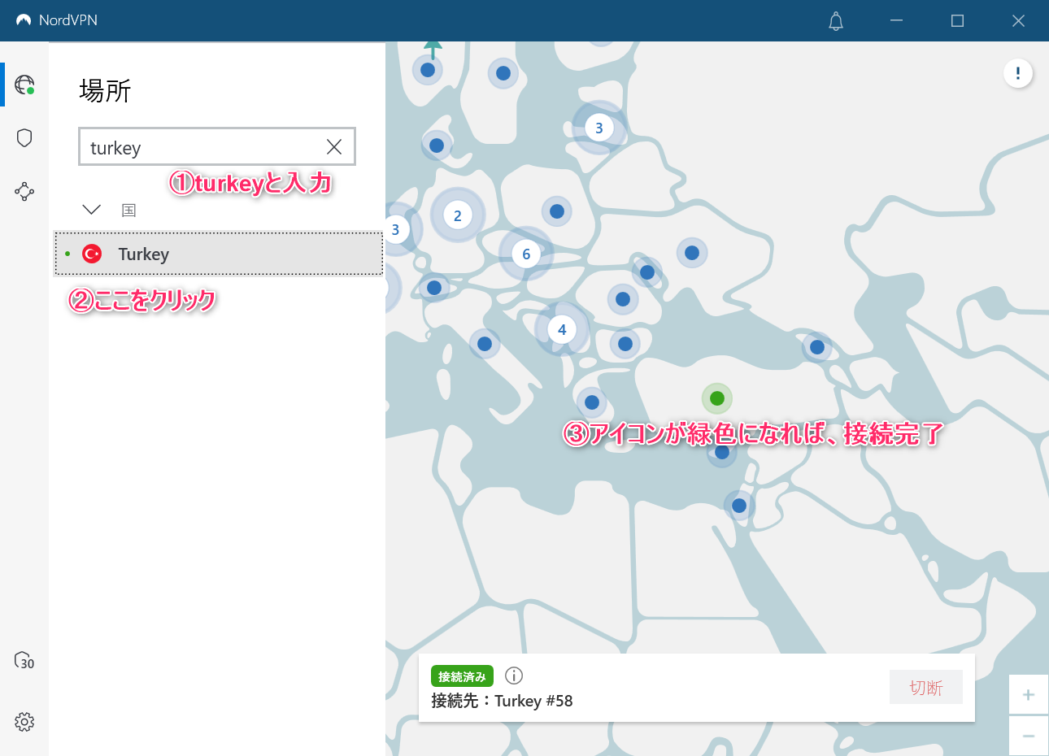
Task: Click the map cluster marker labeled 6
Action: point(526,254)
